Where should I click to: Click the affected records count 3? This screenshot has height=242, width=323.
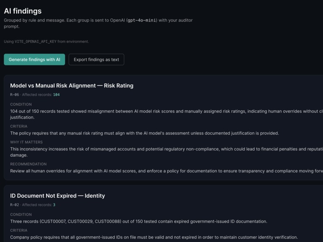54,205
